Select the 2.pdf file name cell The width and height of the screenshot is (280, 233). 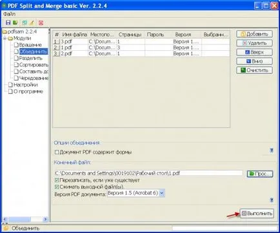coord(74,53)
